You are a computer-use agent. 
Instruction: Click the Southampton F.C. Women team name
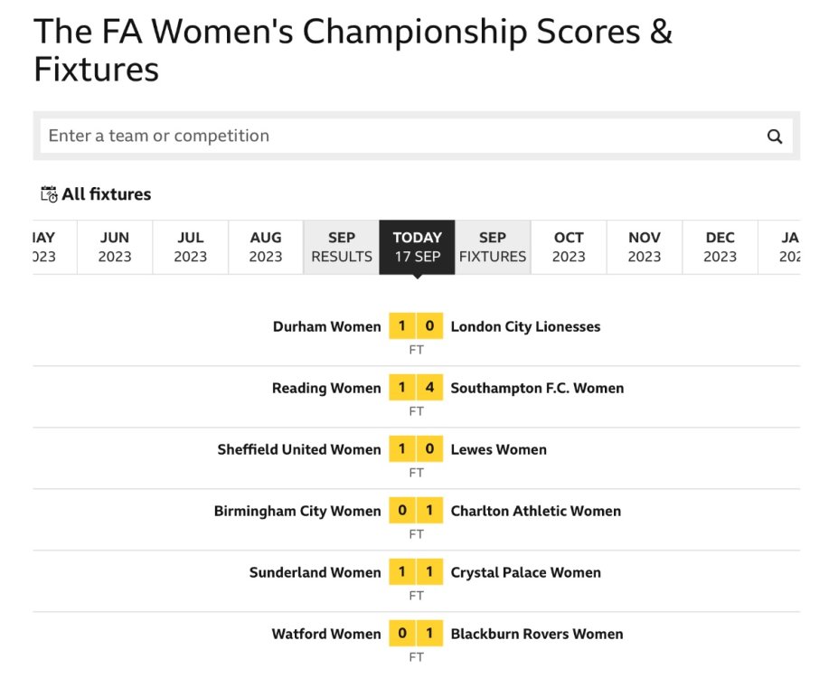[537, 388]
